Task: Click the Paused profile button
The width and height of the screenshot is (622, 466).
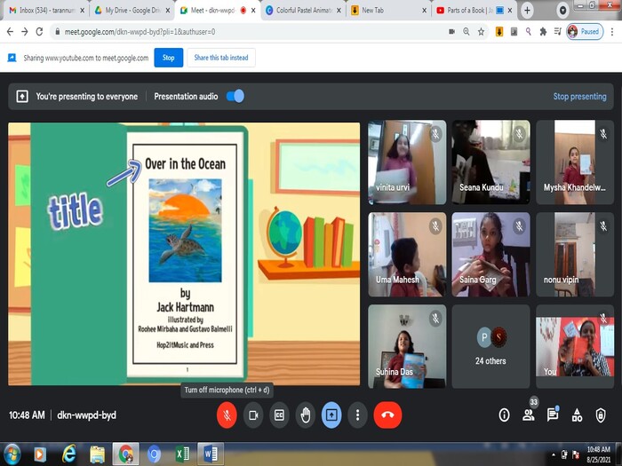Action: tap(585, 32)
